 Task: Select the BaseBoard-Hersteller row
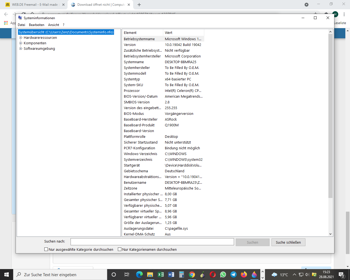coord(163,119)
